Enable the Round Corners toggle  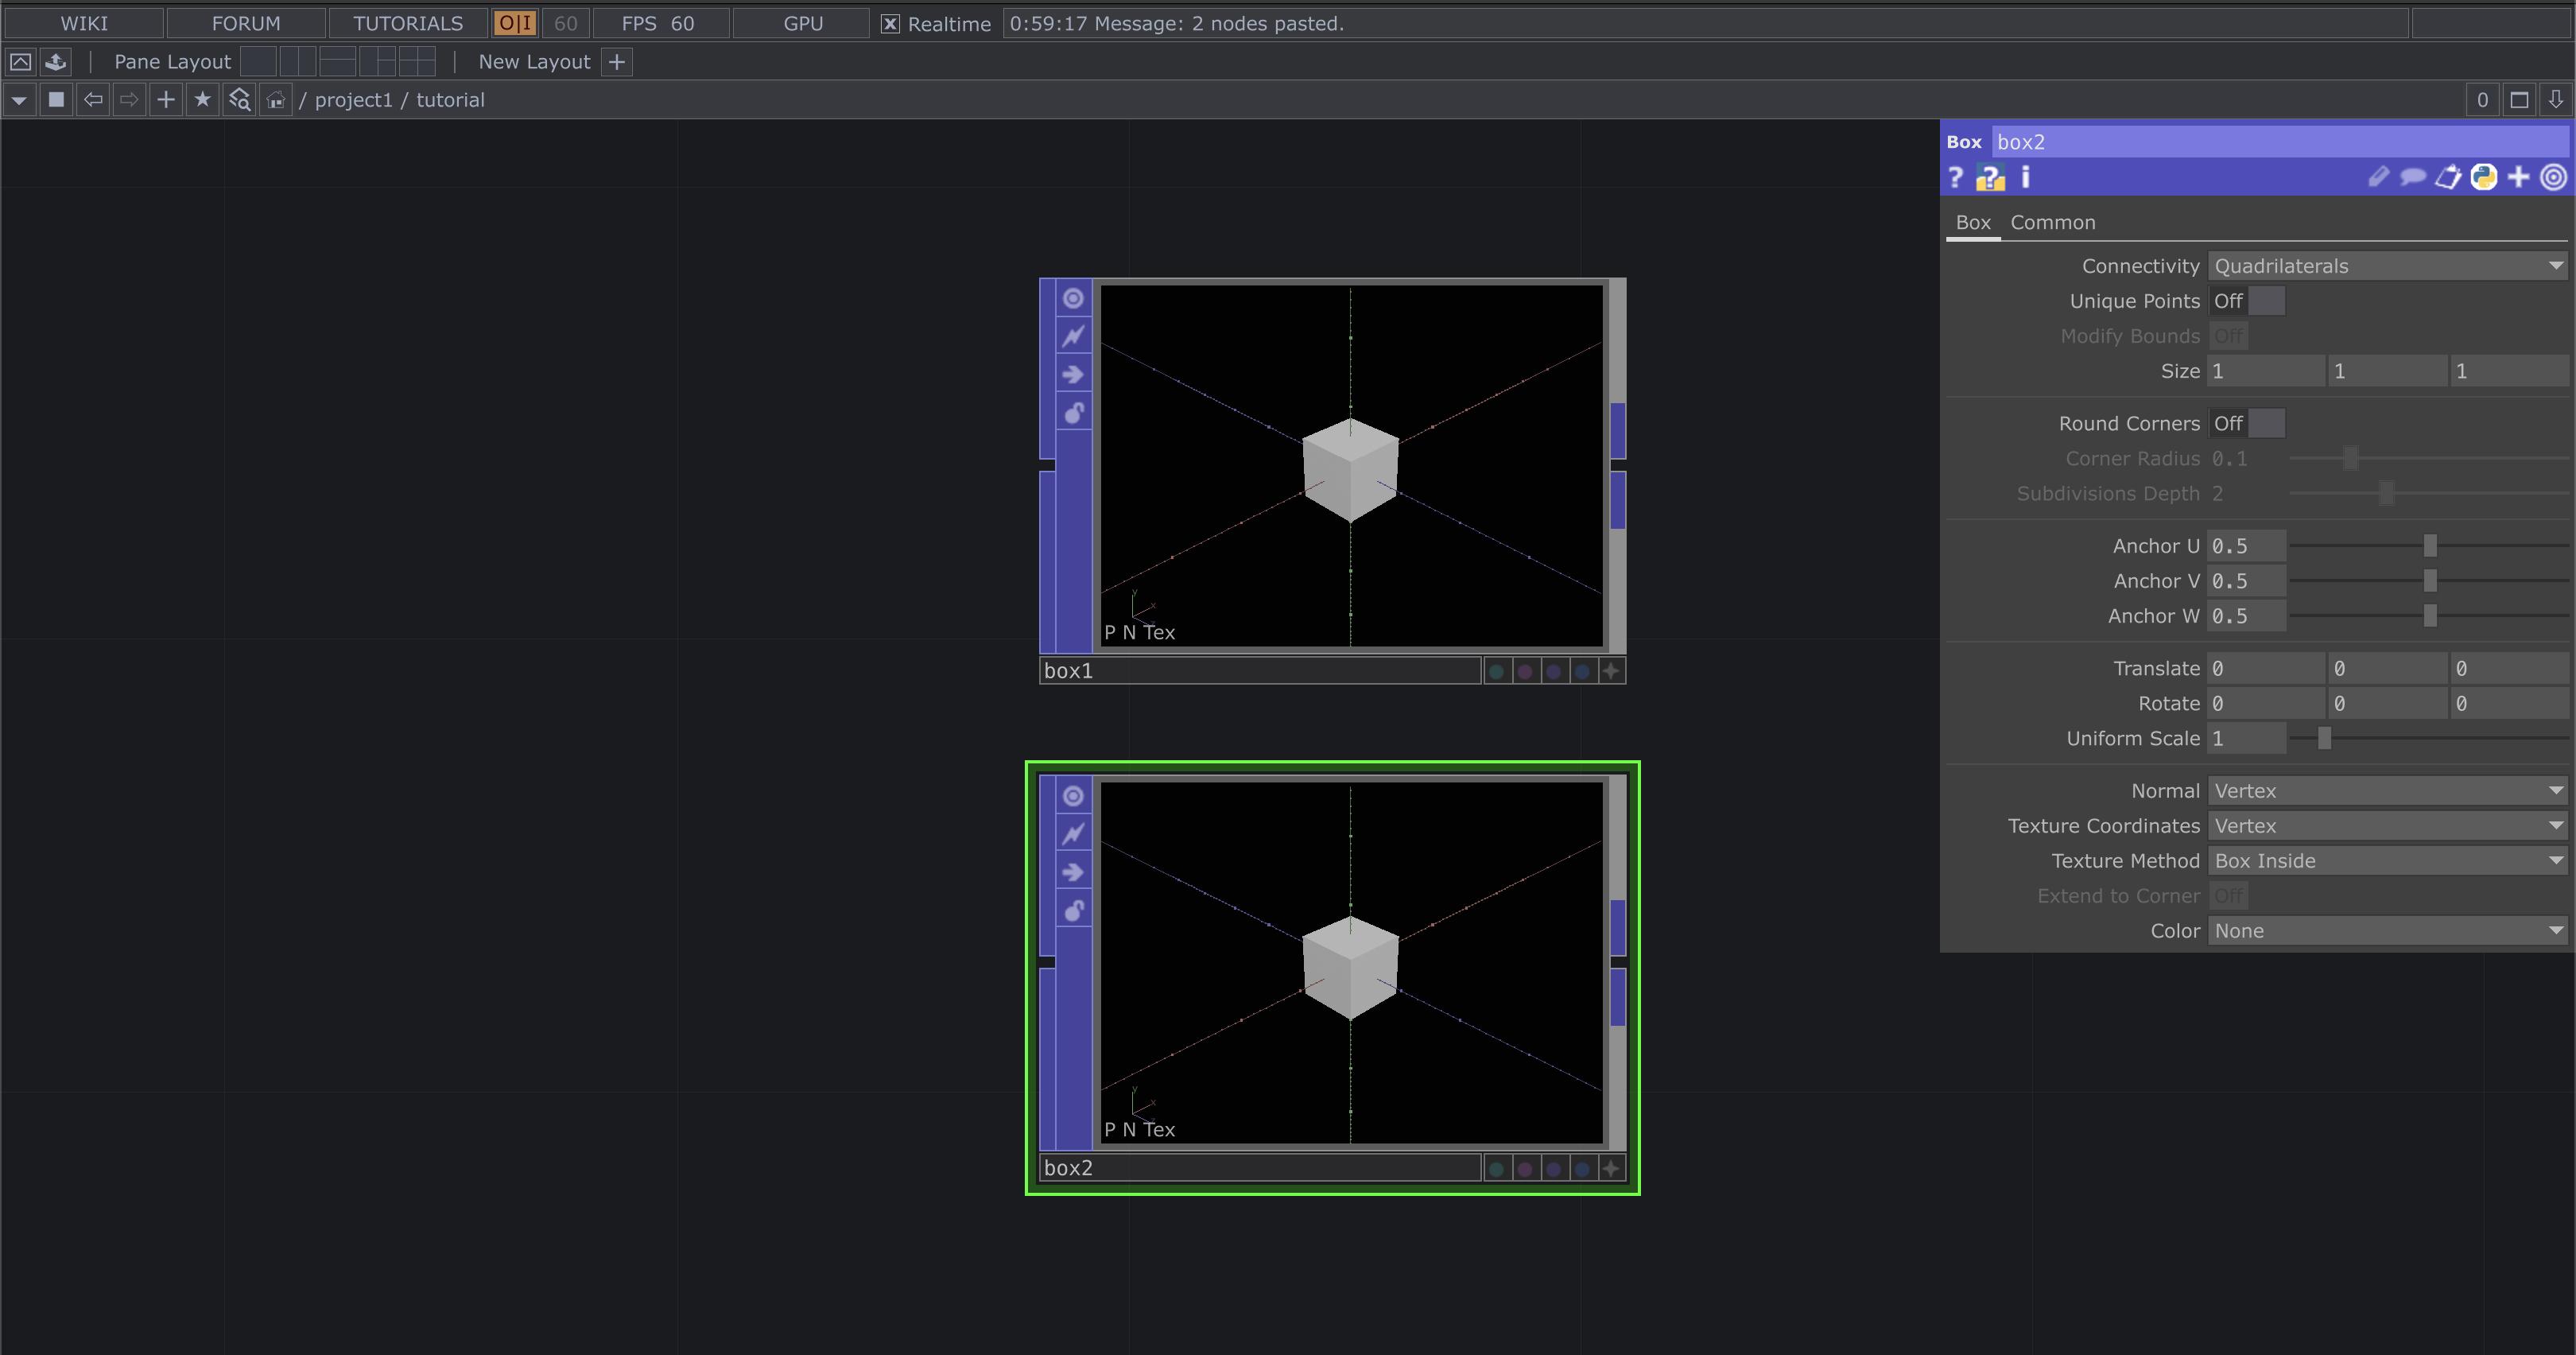[2246, 423]
